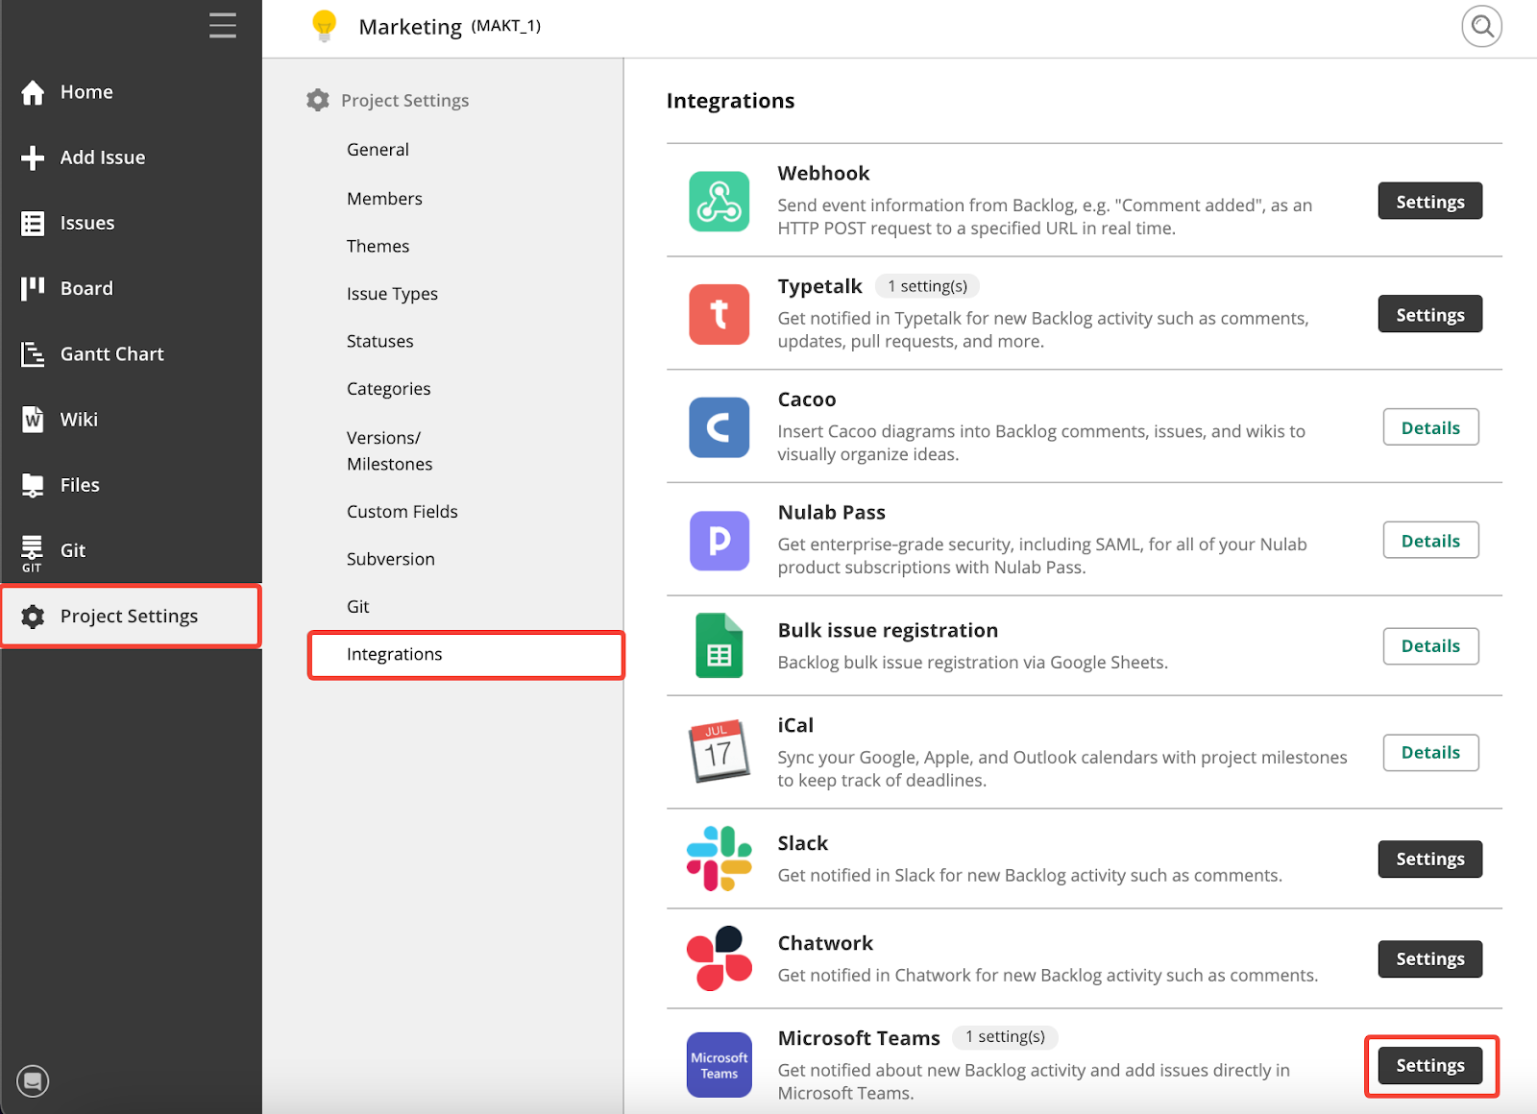Click the gear icon beside Project Settings heading
Viewport: 1537px width, 1114px height.
(318, 100)
